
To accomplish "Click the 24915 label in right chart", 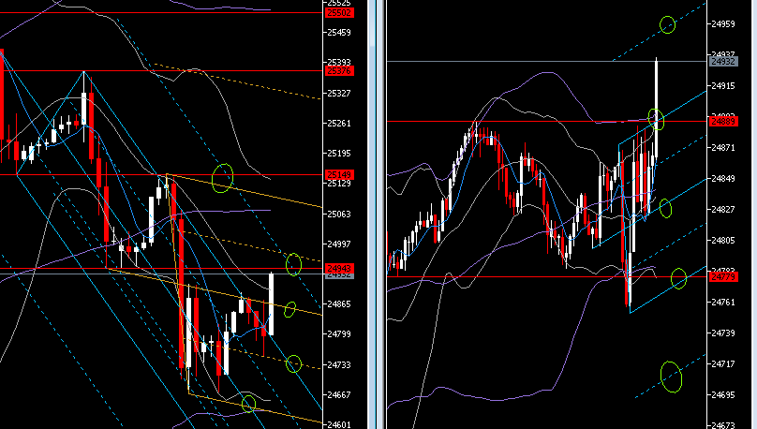I will [x=723, y=86].
